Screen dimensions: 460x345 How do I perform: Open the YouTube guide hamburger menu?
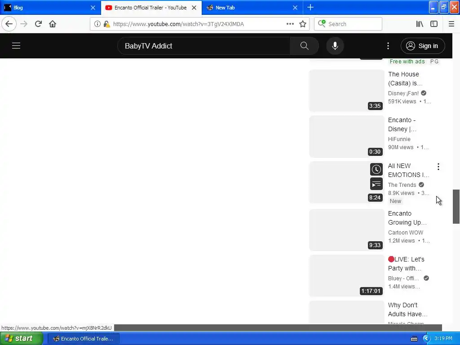(16, 46)
